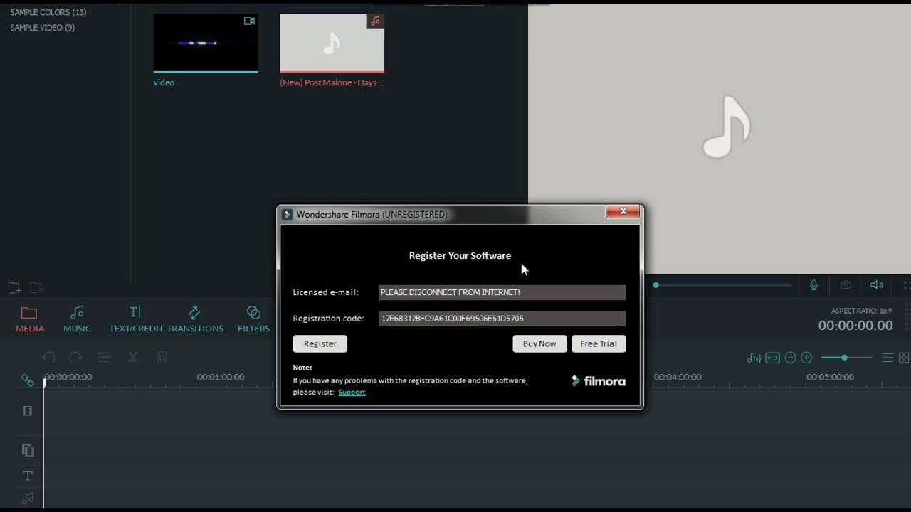Click the 00:04:00:00 timeline ruler mark

point(678,378)
